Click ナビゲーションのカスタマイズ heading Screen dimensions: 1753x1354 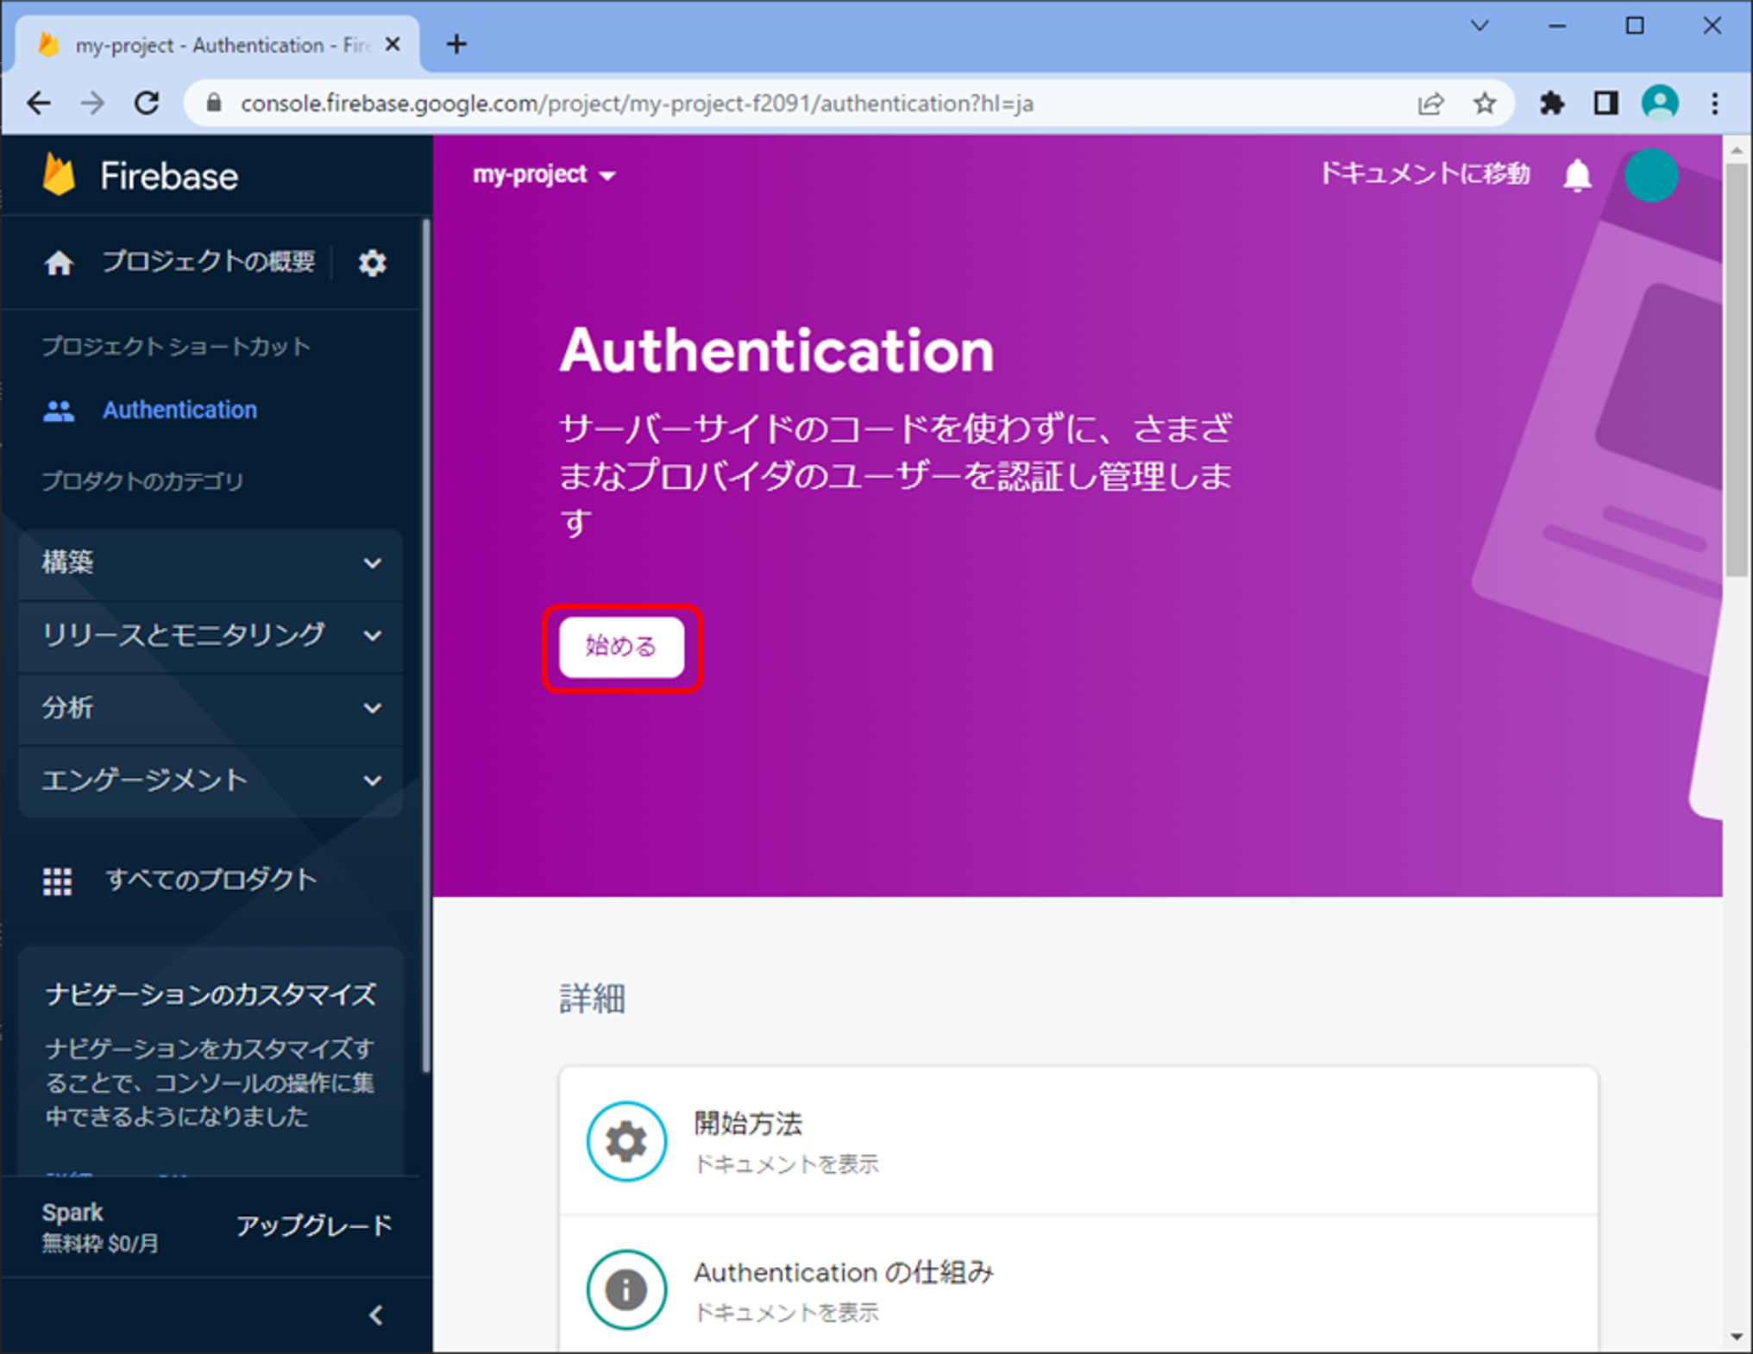coord(210,994)
